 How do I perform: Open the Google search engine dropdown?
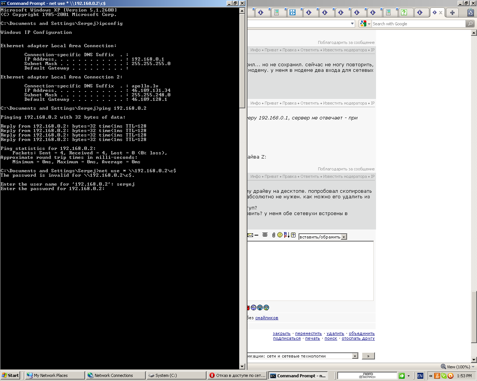coord(365,24)
